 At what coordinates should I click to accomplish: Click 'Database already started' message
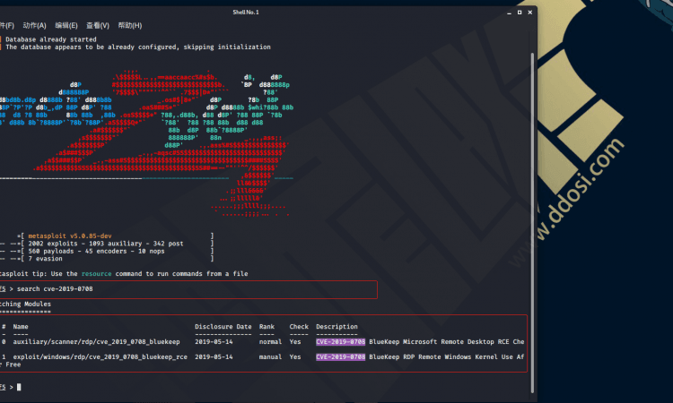coord(51,39)
